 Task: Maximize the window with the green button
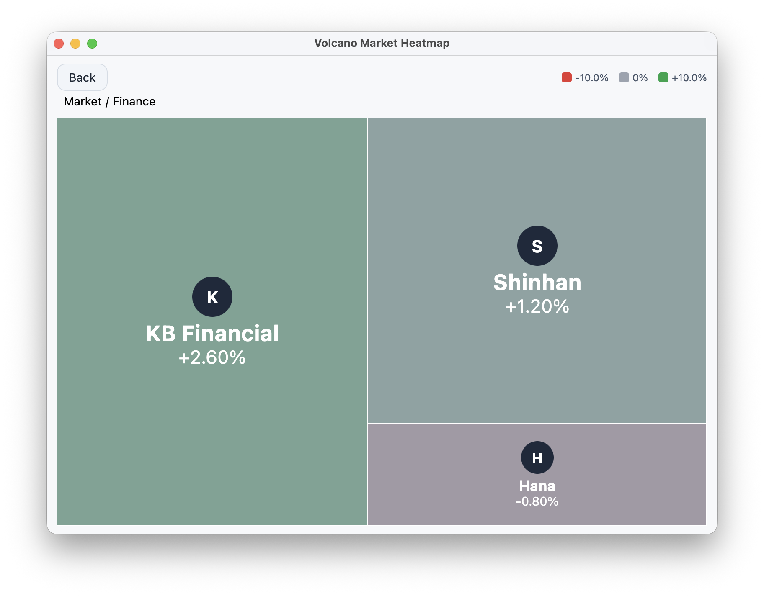click(x=92, y=44)
